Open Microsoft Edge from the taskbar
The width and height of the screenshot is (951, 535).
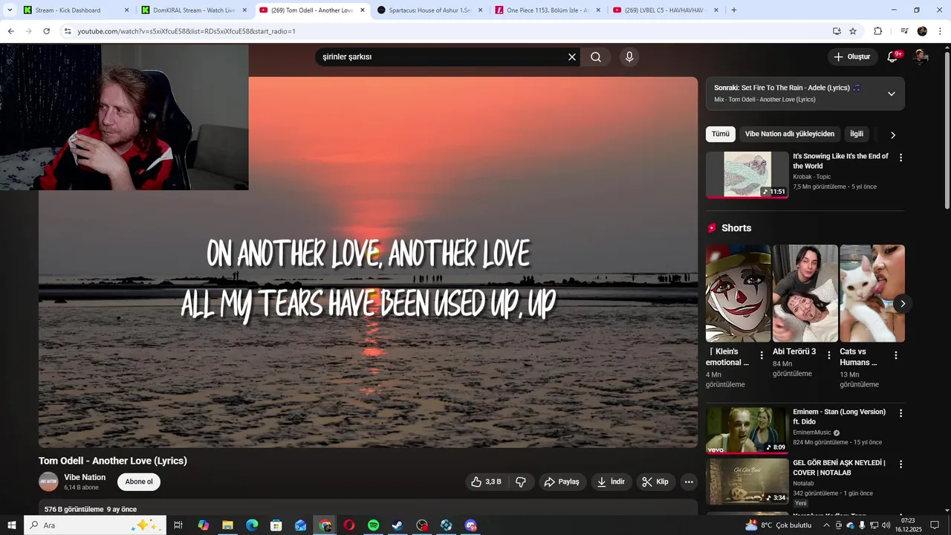[x=252, y=525]
